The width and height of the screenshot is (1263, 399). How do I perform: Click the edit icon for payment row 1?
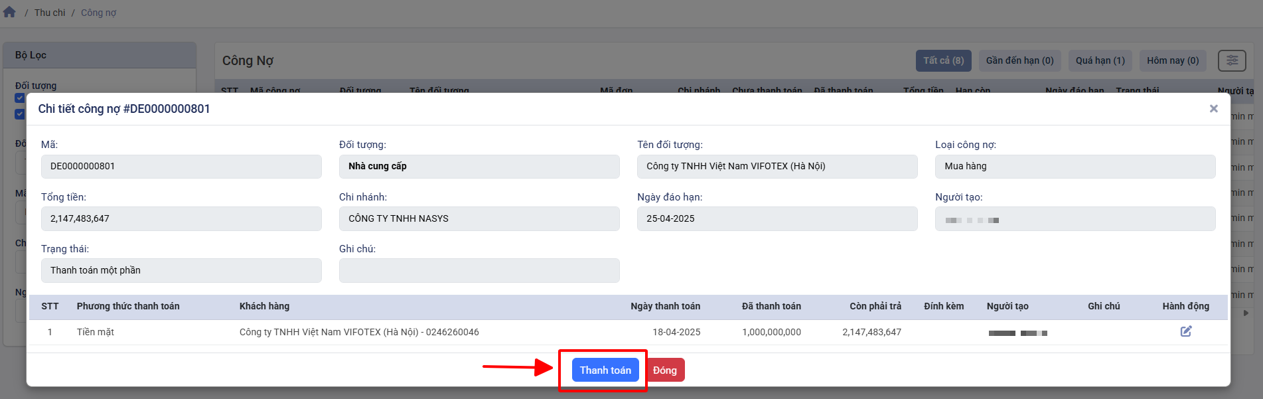[x=1186, y=331]
